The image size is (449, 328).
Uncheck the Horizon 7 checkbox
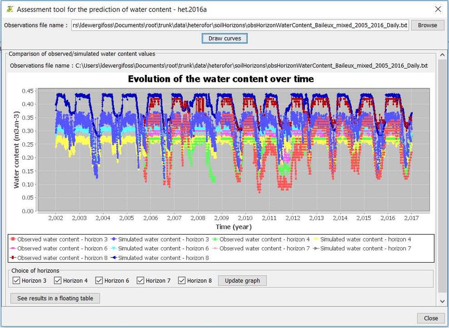(x=141, y=281)
